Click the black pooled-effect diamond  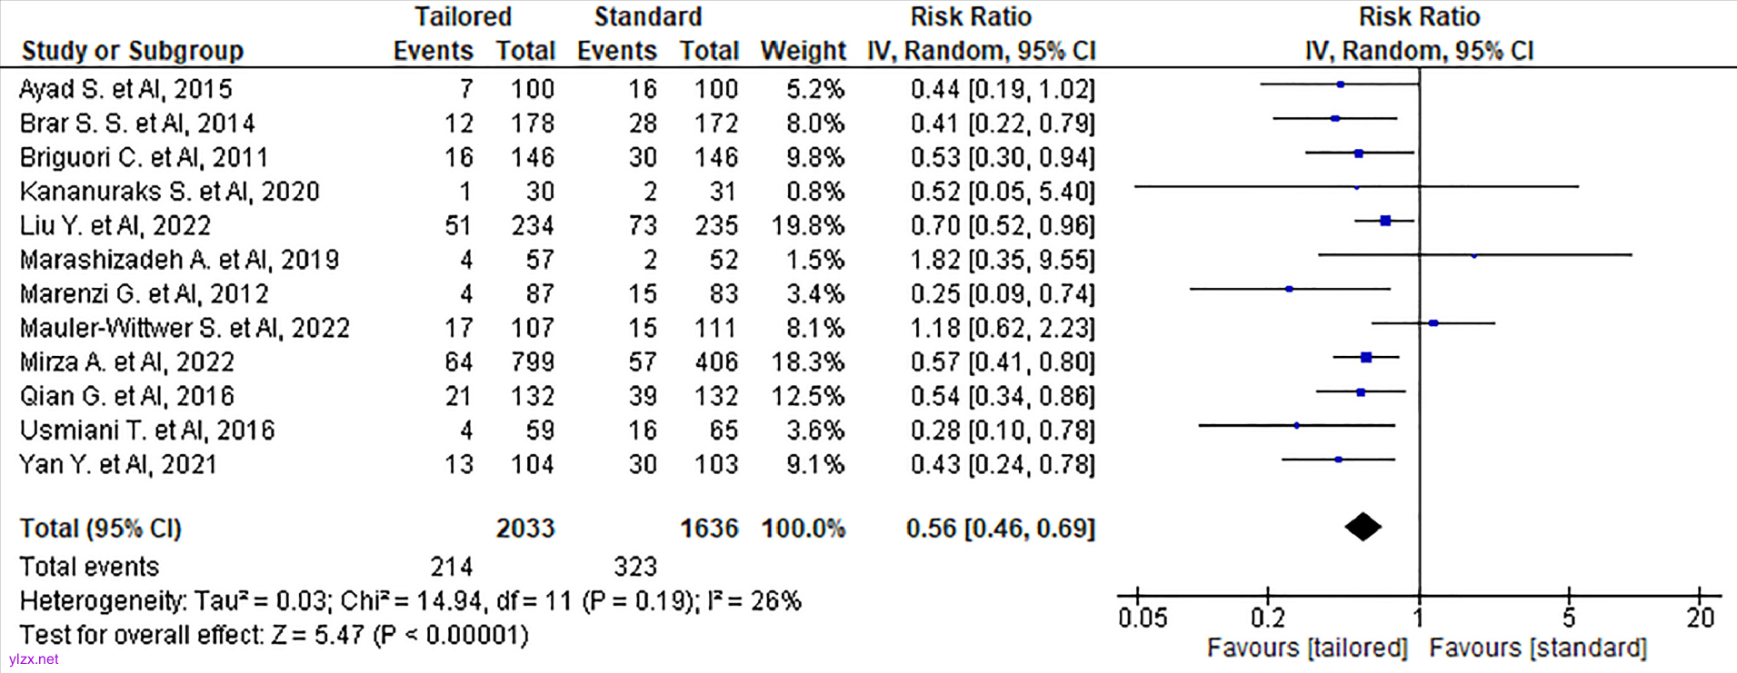[x=1363, y=527]
